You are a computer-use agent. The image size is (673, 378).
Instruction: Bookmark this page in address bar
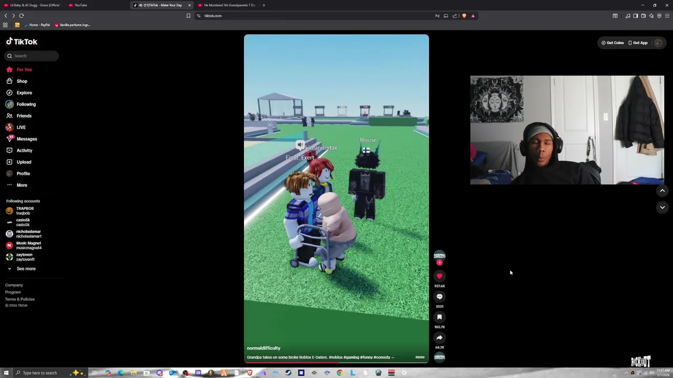(188, 16)
